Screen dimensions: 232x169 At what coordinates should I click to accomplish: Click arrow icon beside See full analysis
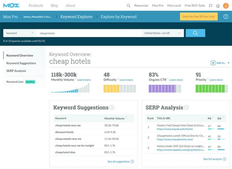point(224,159)
